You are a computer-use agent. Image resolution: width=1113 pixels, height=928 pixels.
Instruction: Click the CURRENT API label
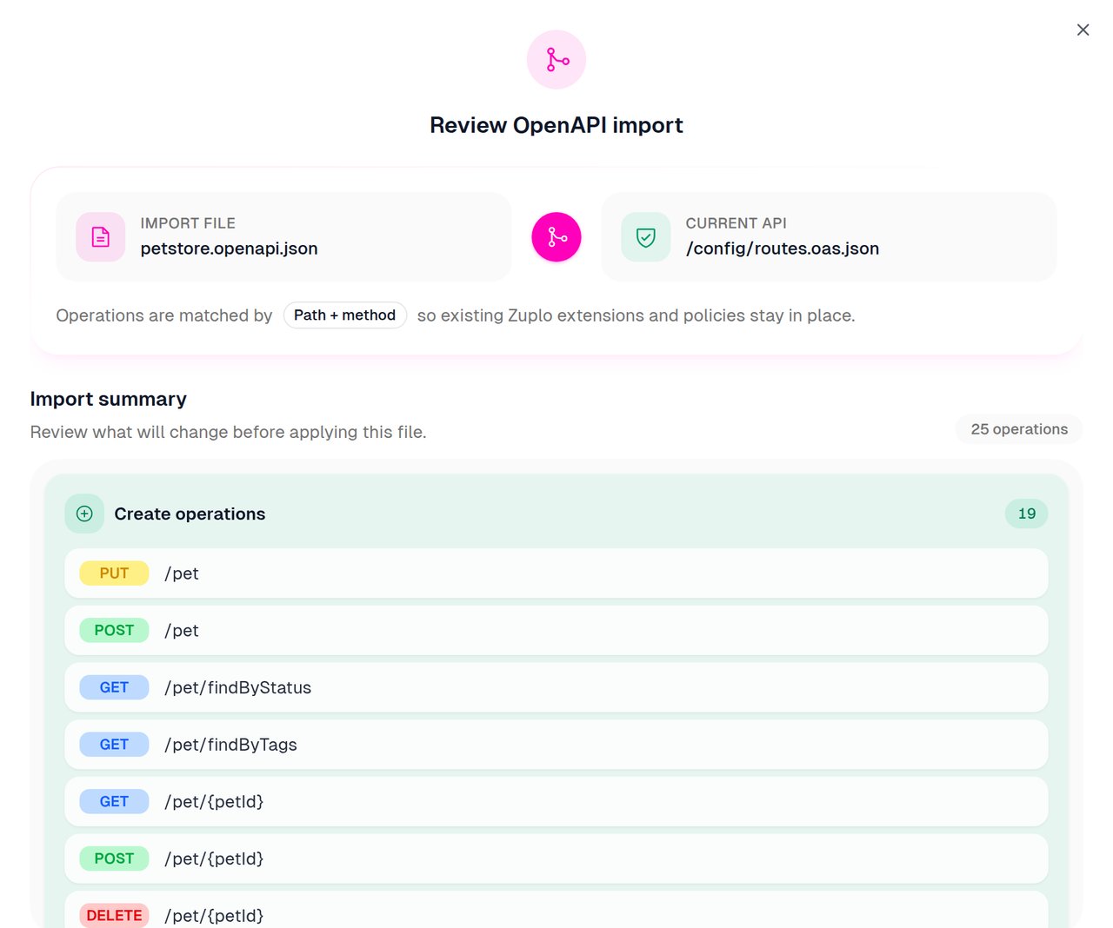pos(736,223)
